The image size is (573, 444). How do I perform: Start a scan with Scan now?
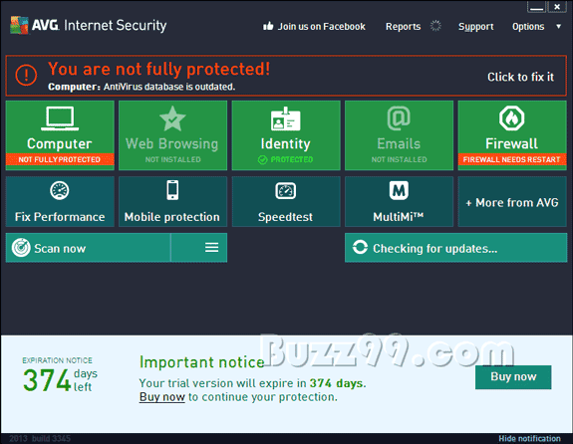(88, 248)
